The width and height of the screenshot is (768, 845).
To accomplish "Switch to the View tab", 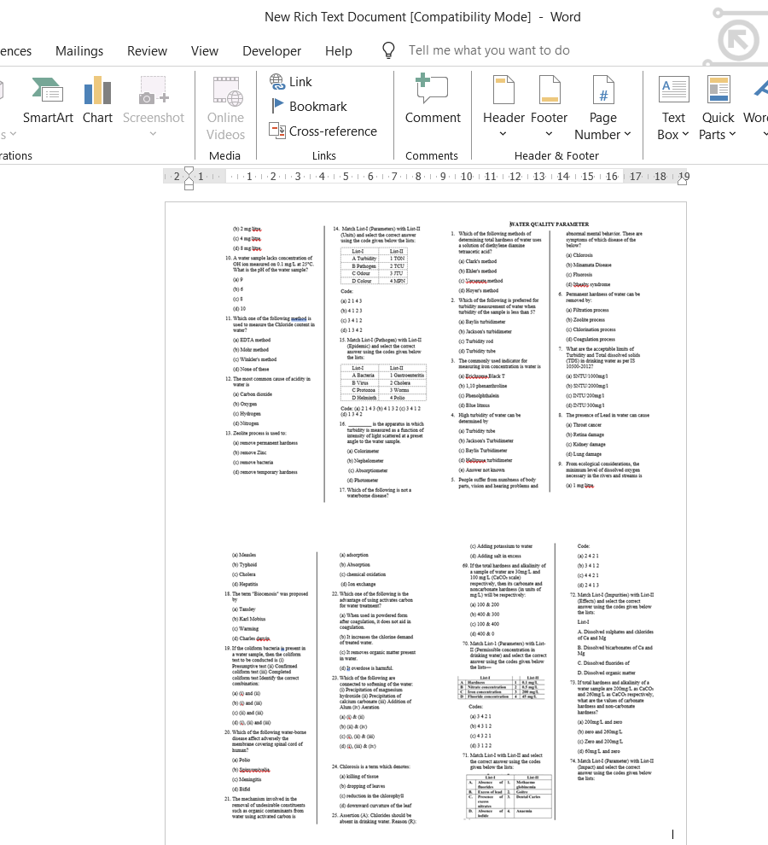I will [204, 50].
